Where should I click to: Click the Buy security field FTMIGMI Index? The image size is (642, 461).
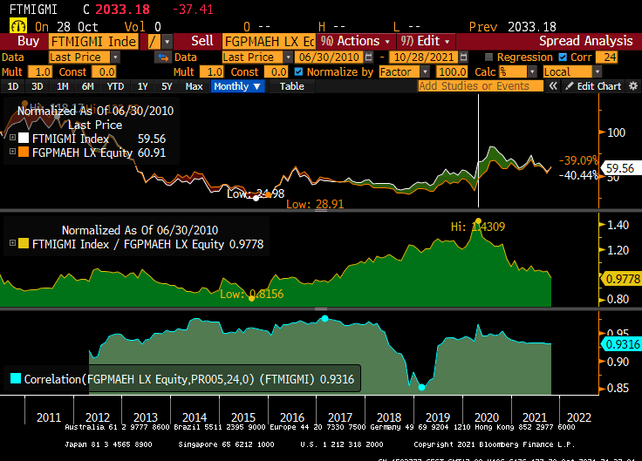coord(93,41)
